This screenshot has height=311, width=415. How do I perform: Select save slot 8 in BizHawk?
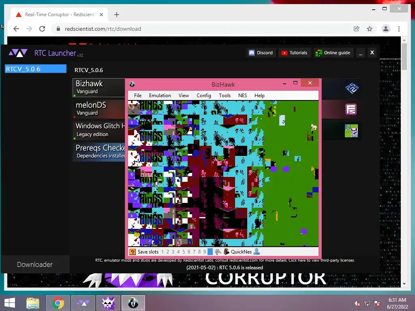pyautogui.click(x=199, y=252)
